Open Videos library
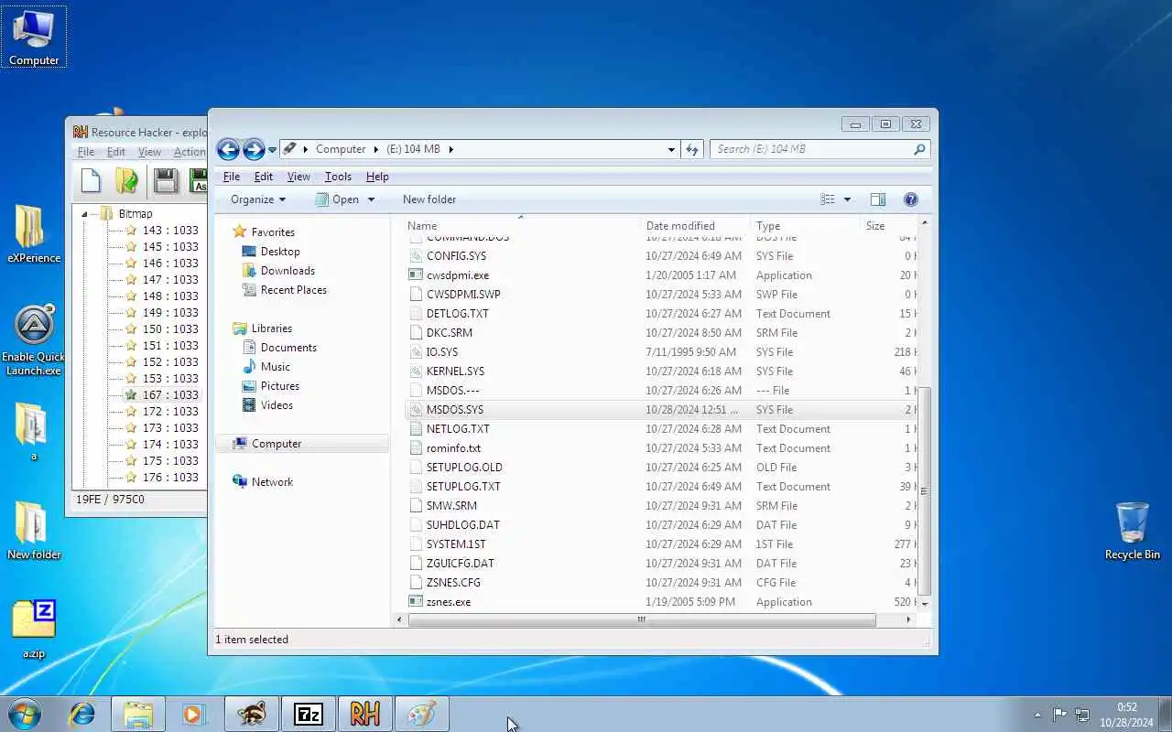The image size is (1172, 732). [x=277, y=405]
